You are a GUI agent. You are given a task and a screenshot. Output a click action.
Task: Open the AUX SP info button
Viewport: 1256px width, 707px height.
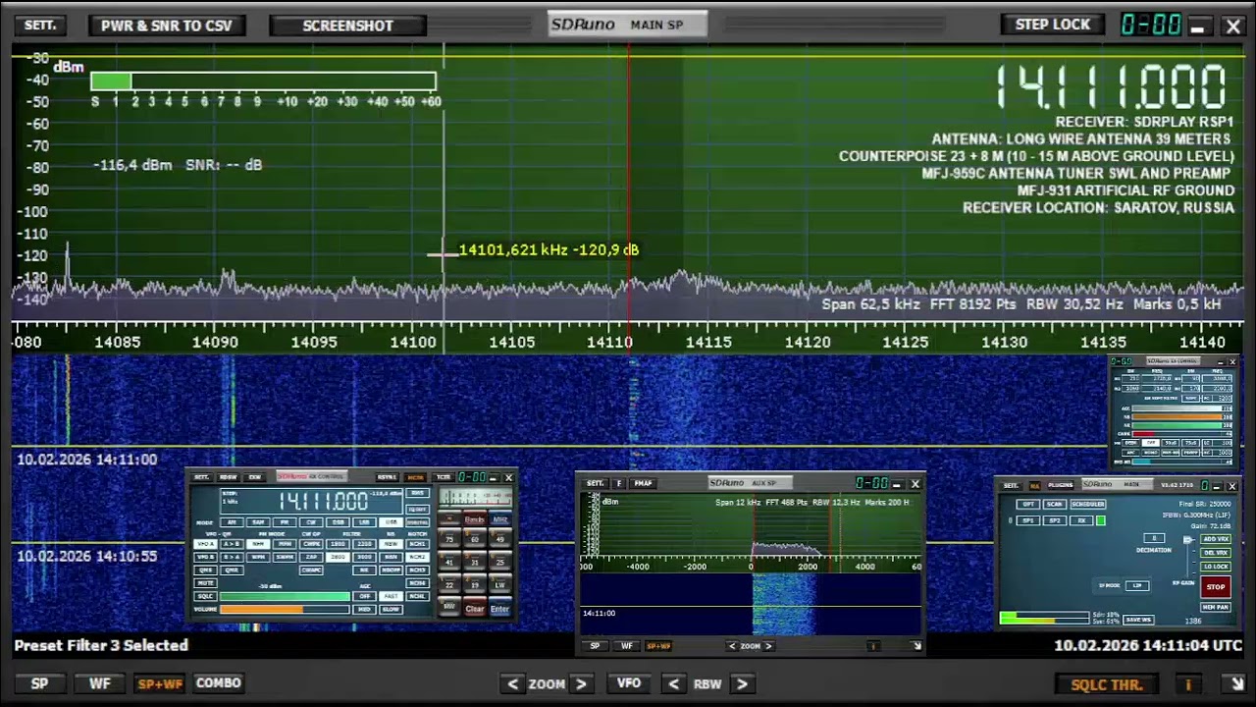tap(873, 646)
